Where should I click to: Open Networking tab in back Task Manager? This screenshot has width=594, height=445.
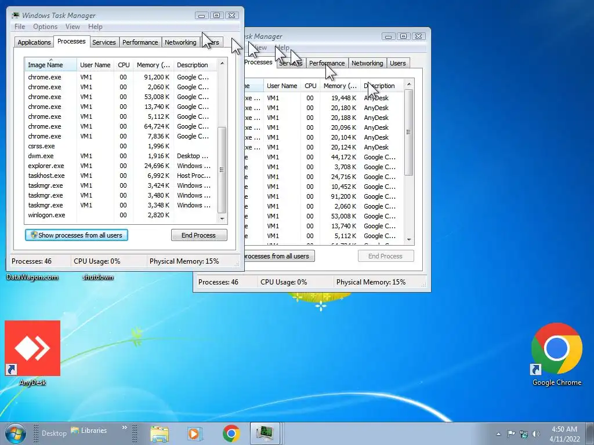(x=367, y=63)
